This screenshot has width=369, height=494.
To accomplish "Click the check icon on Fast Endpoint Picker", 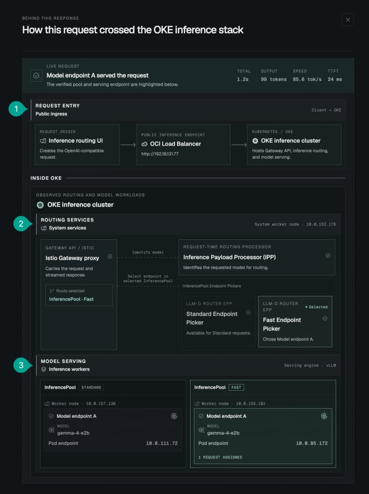I will [x=325, y=318].
